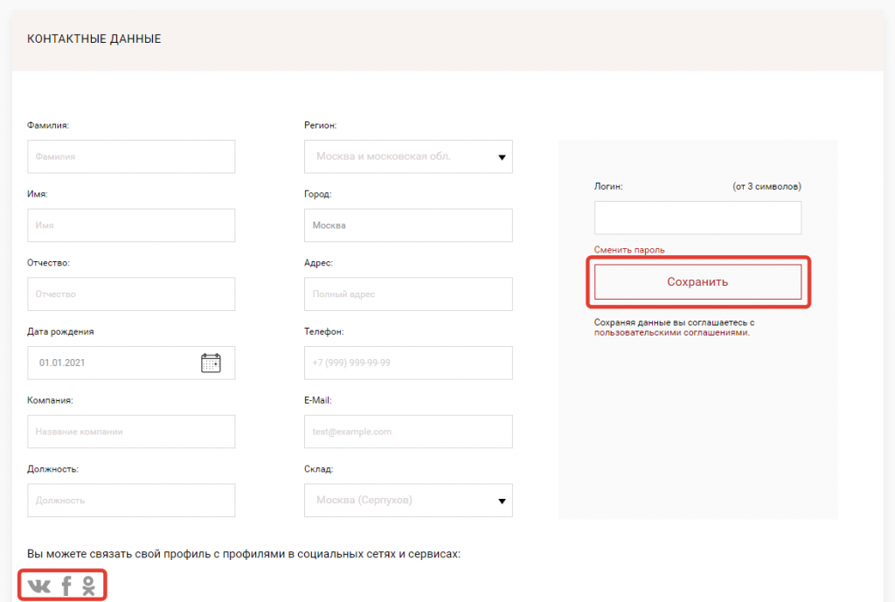Open the calendar date picker icon

pos(211,363)
